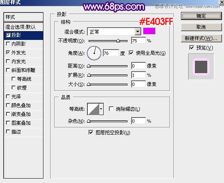224x183 pixels.
Task: Click the angle value field showing 76
Action: click(111, 53)
